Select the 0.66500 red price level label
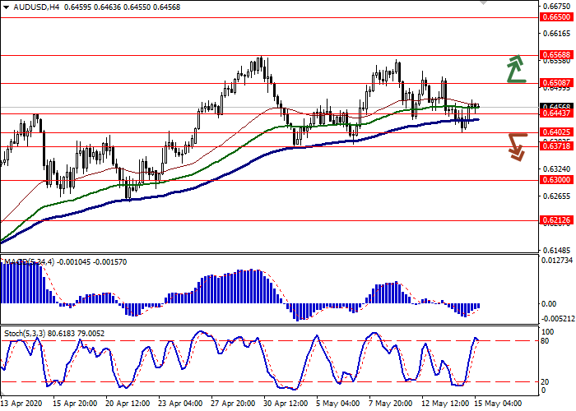The width and height of the screenshot is (576, 411). (556, 16)
